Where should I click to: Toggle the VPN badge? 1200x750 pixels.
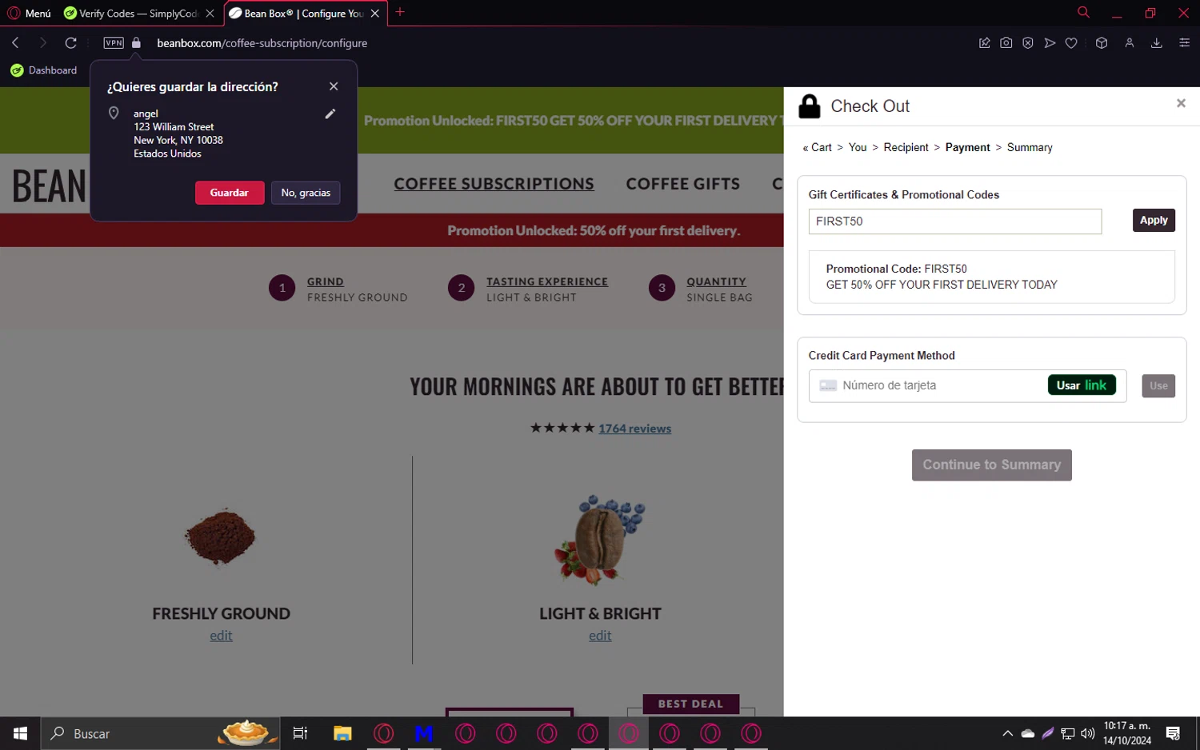pos(114,43)
